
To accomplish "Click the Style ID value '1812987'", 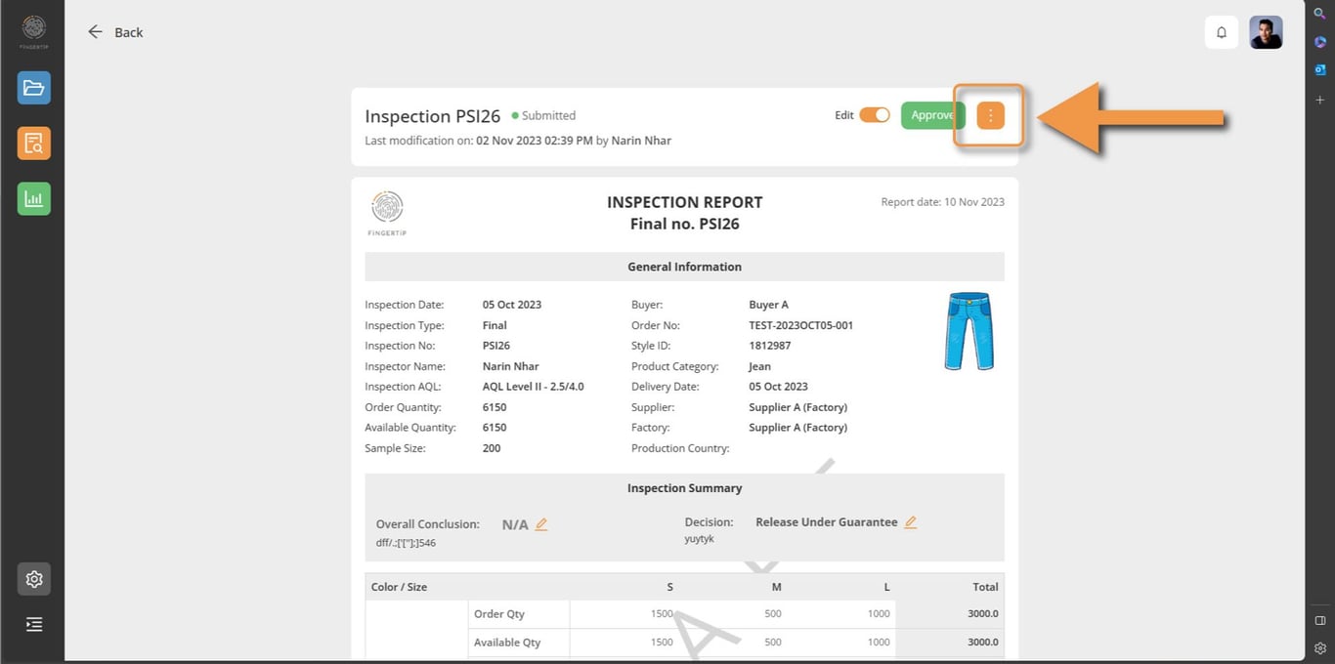I will [770, 346].
